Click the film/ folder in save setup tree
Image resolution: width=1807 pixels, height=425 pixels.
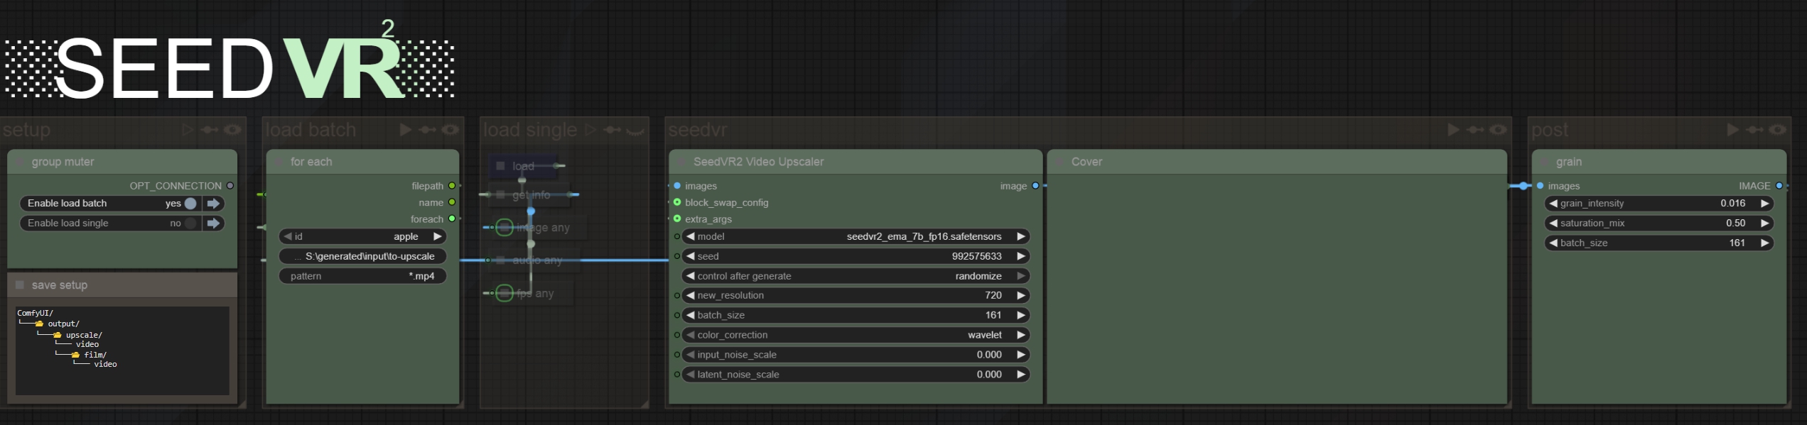89,355
